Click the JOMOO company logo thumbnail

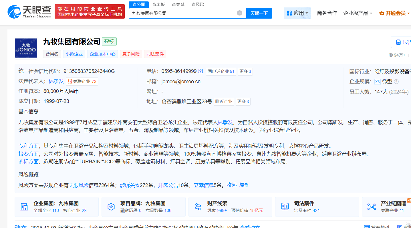click(26, 48)
